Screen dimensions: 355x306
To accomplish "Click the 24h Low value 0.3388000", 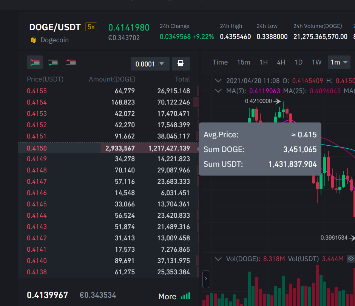I will (x=272, y=37).
